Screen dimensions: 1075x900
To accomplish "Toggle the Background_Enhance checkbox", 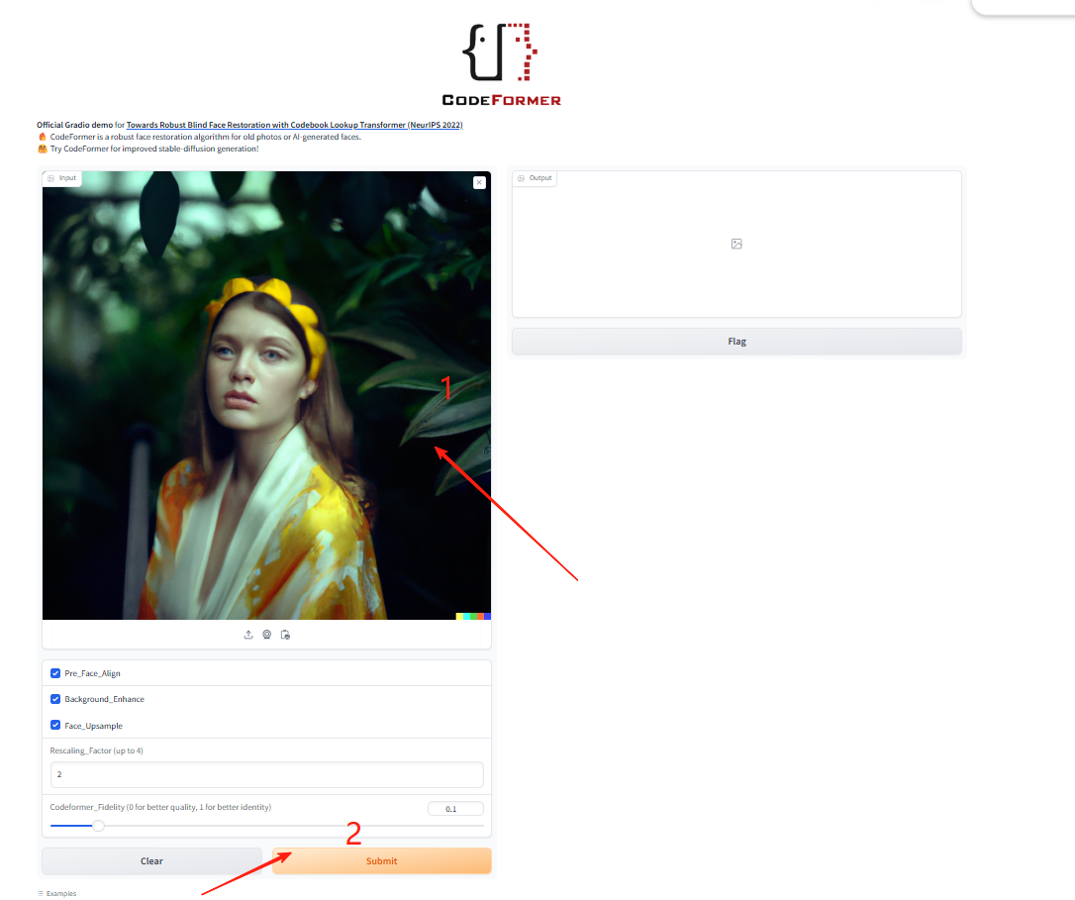I will tap(55, 699).
